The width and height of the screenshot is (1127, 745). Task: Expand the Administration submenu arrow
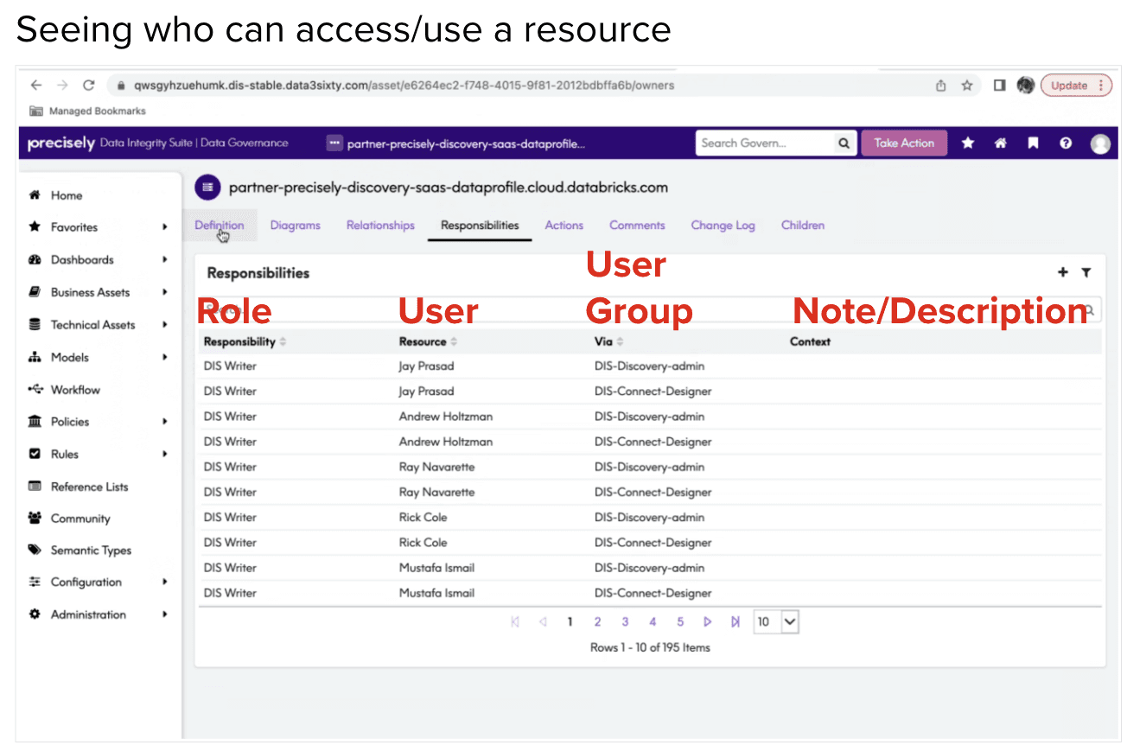tap(164, 614)
